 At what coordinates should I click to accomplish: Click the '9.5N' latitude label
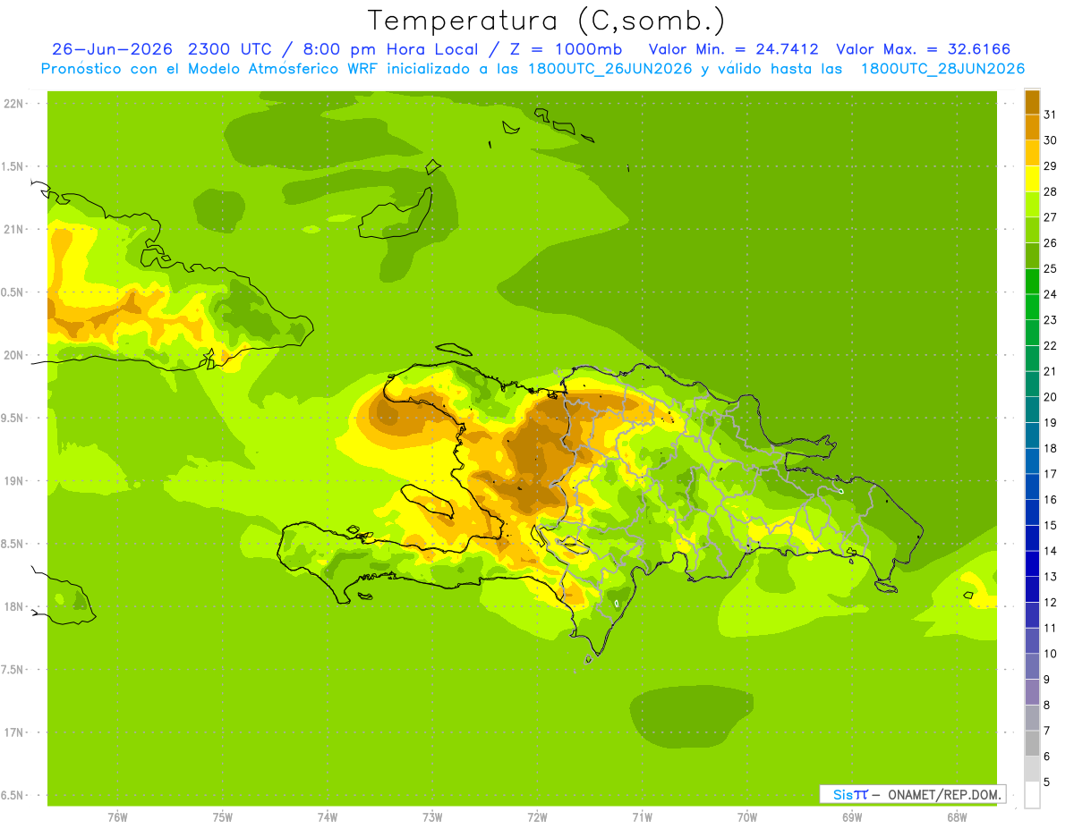[x=13, y=418]
